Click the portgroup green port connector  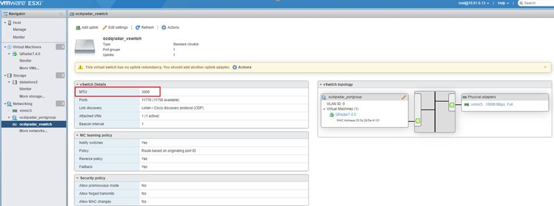pos(418,121)
